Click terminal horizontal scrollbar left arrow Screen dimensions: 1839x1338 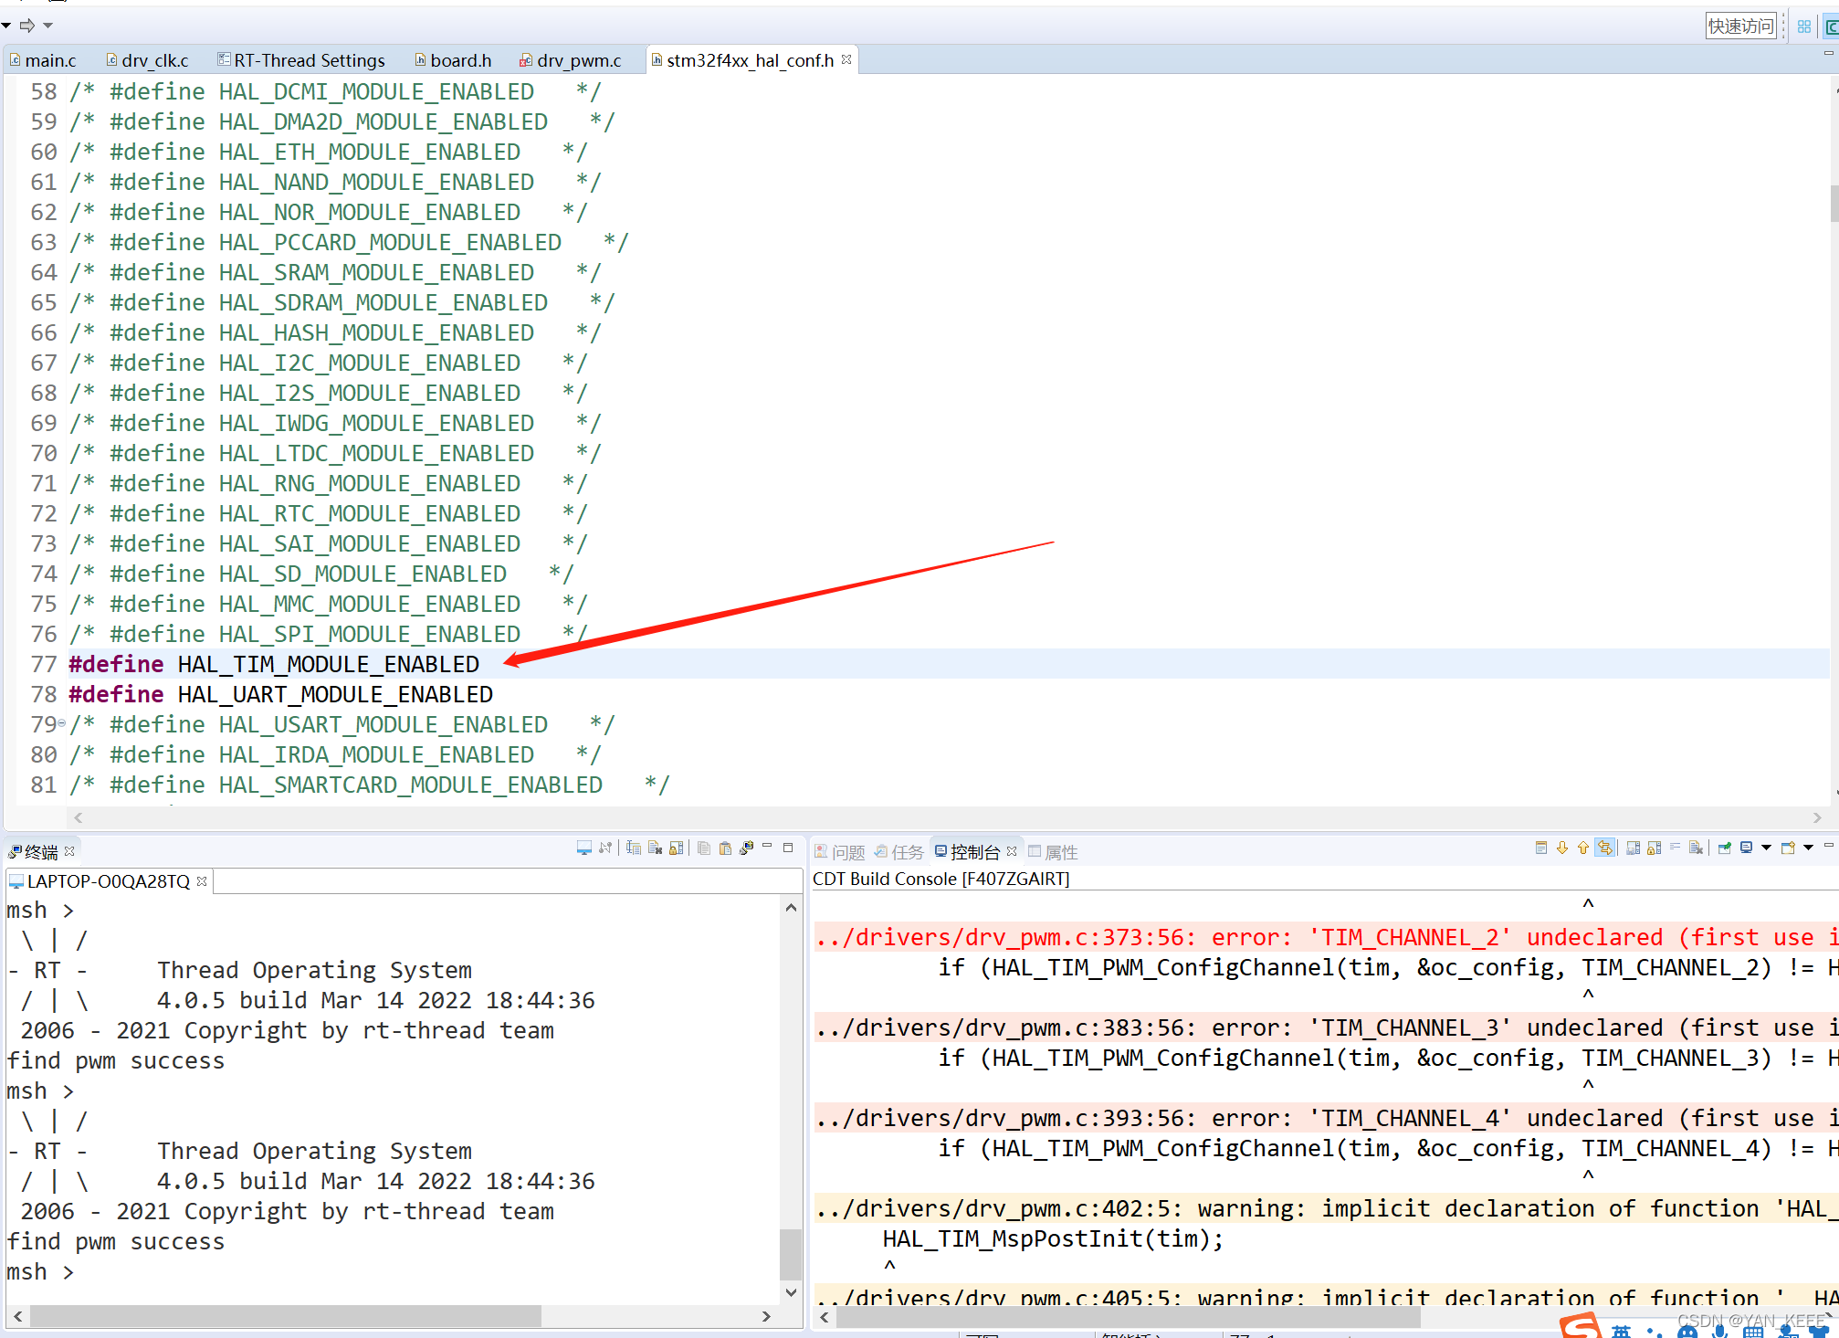tap(17, 1316)
